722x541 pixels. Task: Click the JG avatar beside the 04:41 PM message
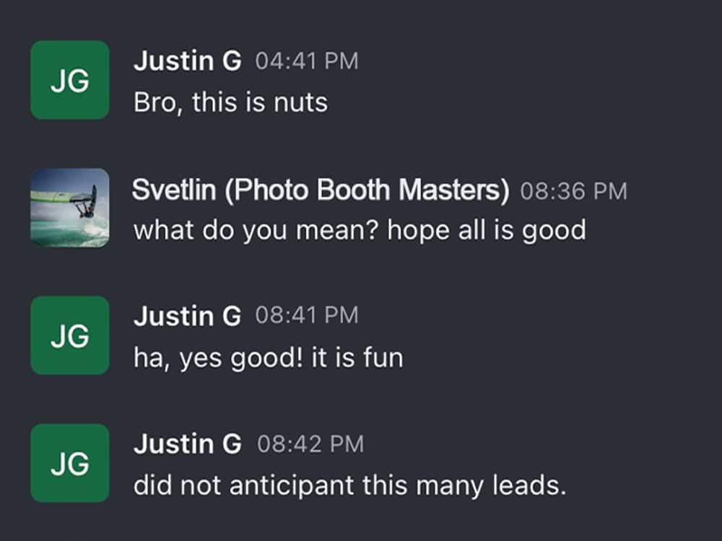click(70, 80)
